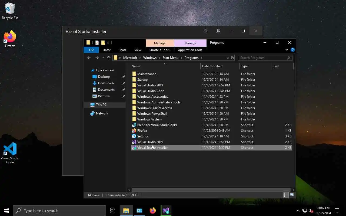This screenshot has width=346, height=216.
Task: Open settings gear in Visual Studio Installer
Action: click(x=206, y=31)
